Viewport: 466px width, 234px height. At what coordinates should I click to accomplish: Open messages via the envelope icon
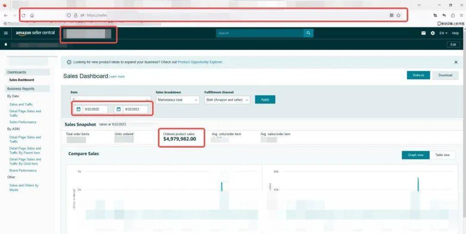click(x=424, y=33)
